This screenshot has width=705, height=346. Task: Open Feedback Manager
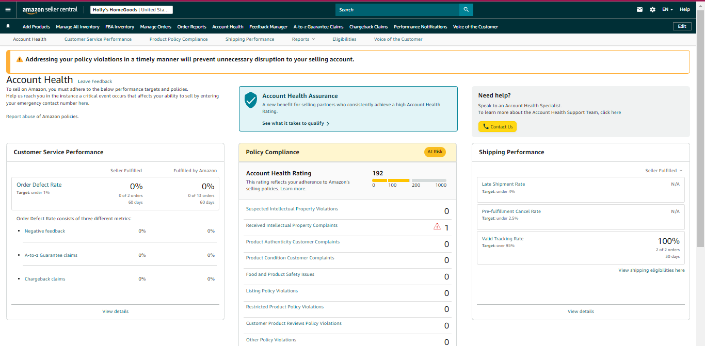click(x=268, y=27)
